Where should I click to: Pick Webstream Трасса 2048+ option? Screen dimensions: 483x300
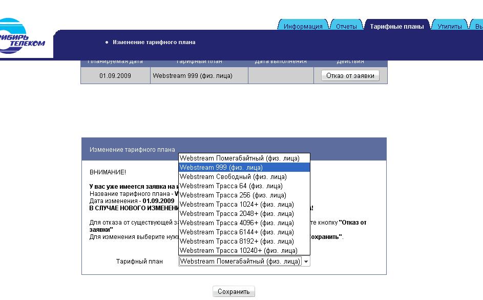coord(237,214)
